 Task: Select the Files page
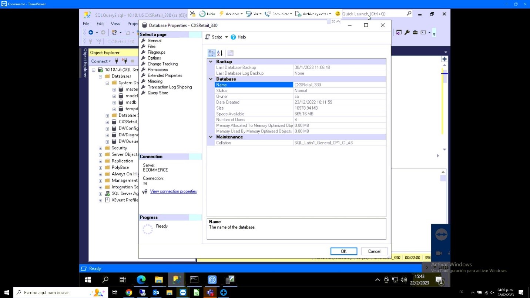151,47
